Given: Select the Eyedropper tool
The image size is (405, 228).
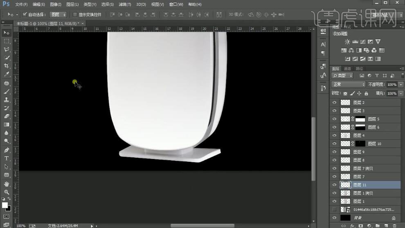Looking at the screenshot, I should click(7, 74).
